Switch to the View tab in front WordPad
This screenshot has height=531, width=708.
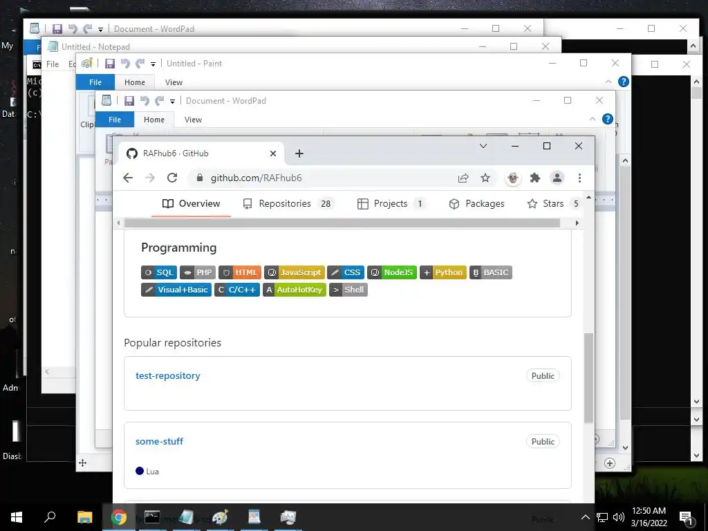tap(193, 120)
